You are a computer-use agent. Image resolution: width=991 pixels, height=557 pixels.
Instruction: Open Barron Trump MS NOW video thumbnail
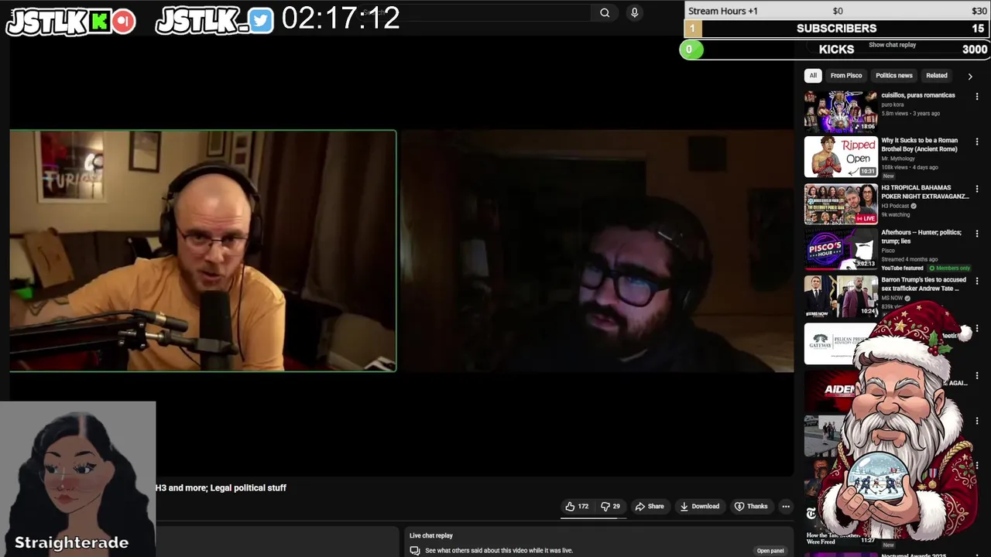841,296
